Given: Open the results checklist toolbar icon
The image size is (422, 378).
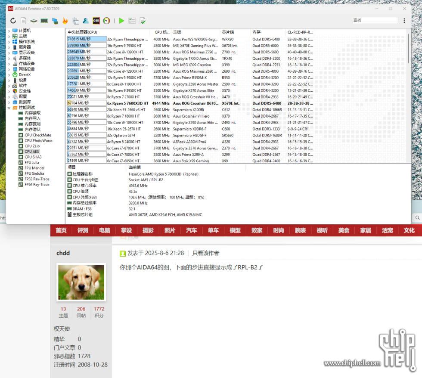Looking at the screenshot, I should tap(132, 21).
